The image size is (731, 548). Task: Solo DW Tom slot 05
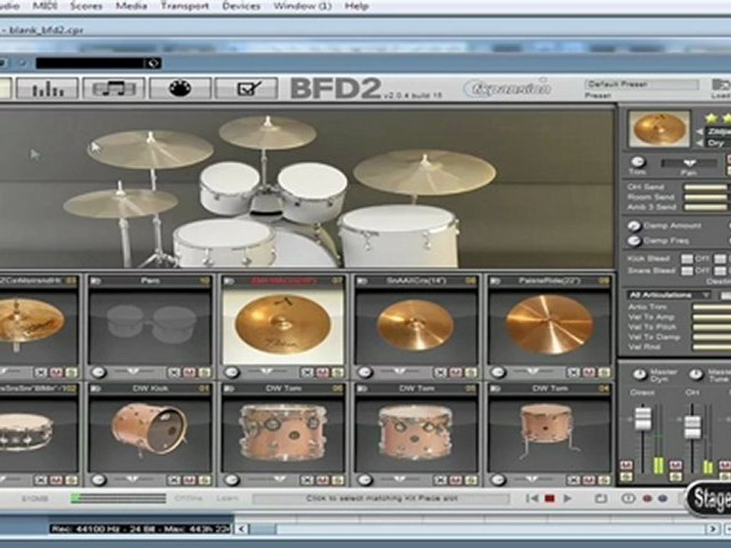click(471, 479)
